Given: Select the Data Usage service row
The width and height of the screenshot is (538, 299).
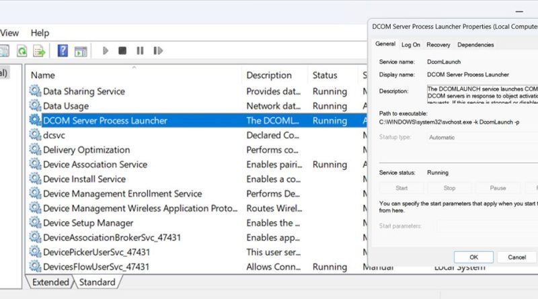Looking at the screenshot, I should coord(198,106).
